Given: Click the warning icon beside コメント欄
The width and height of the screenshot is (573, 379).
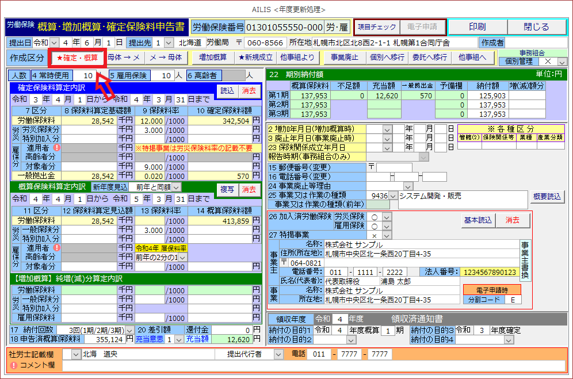Looking at the screenshot, I should coord(14,365).
